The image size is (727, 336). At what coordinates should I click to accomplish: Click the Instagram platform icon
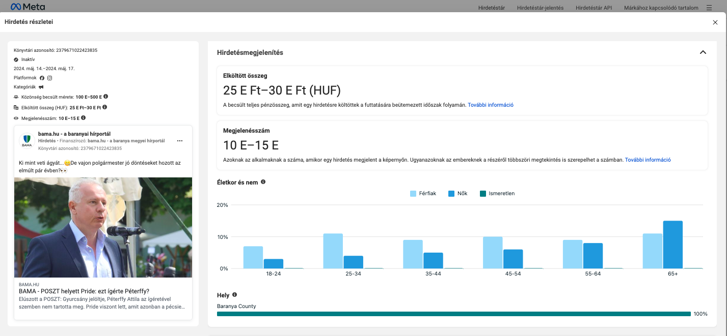click(x=50, y=78)
